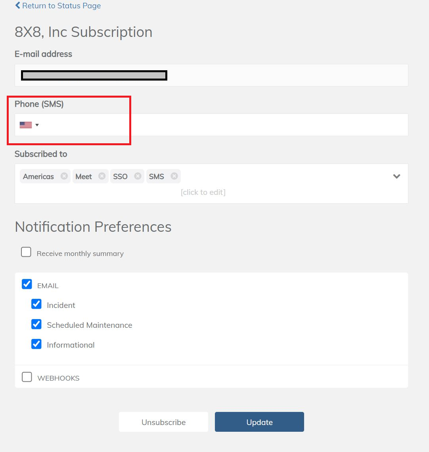Click the '[click to edit]' subscriptions text
This screenshot has width=429, height=452.
click(203, 192)
